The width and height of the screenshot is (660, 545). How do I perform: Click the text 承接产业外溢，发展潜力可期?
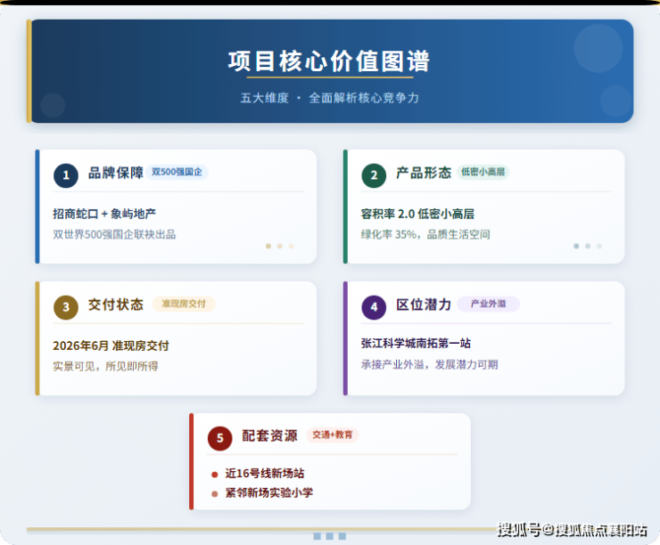point(429,364)
